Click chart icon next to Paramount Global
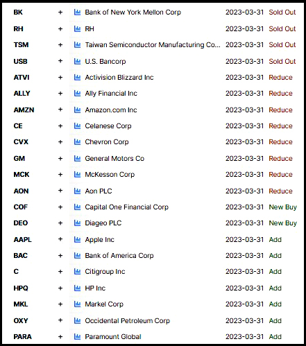 tap(77, 337)
